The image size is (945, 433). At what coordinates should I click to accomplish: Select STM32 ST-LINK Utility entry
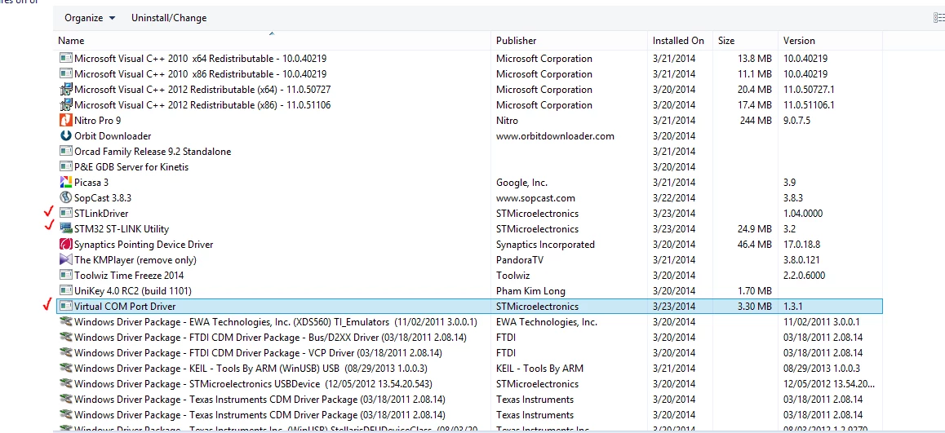coord(122,229)
